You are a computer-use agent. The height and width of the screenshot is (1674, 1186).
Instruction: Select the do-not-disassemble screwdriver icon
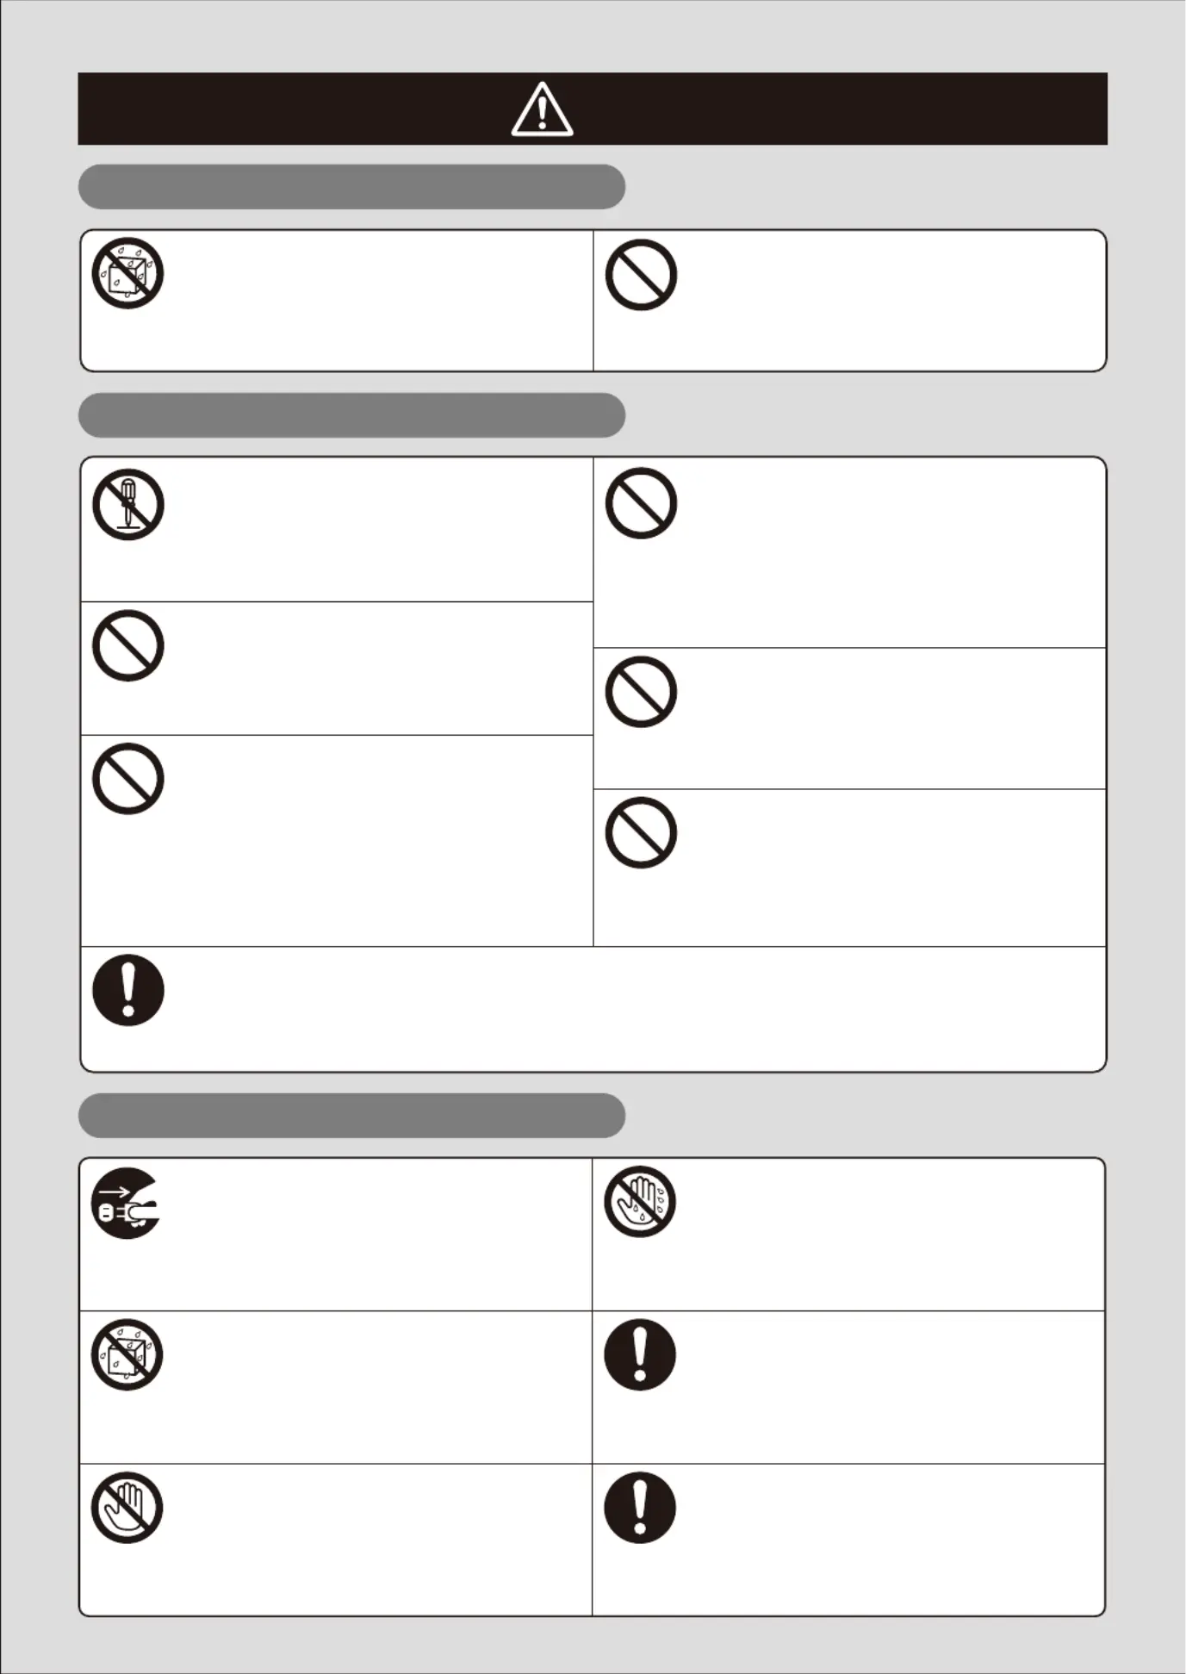pyautogui.click(x=128, y=505)
